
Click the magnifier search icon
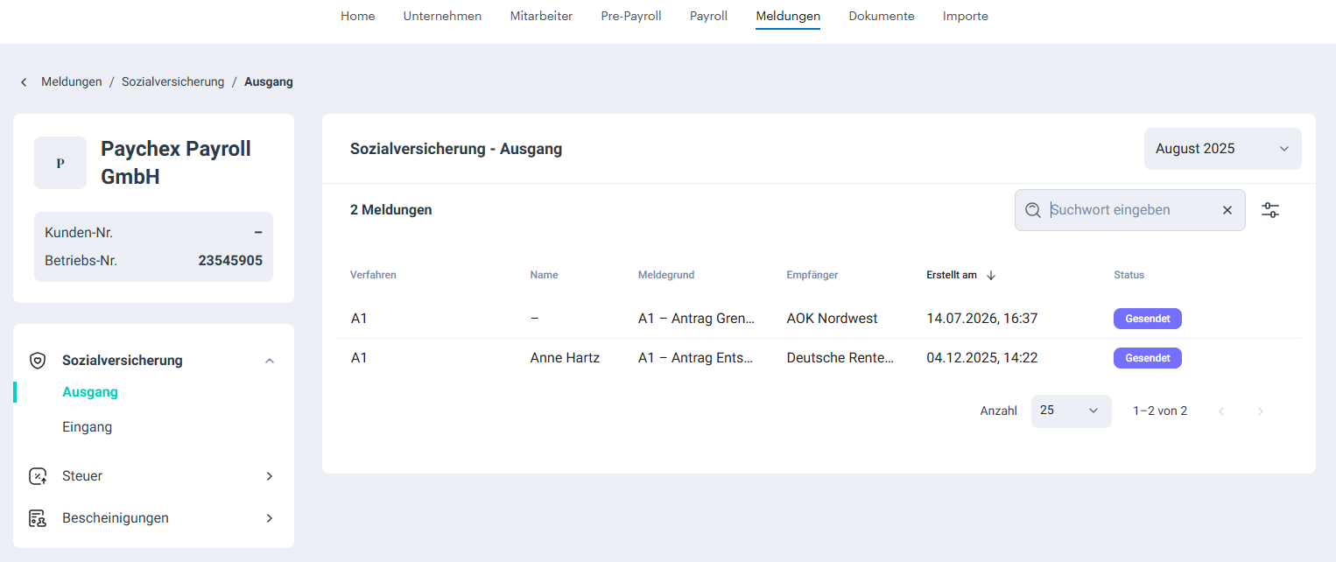point(1033,210)
